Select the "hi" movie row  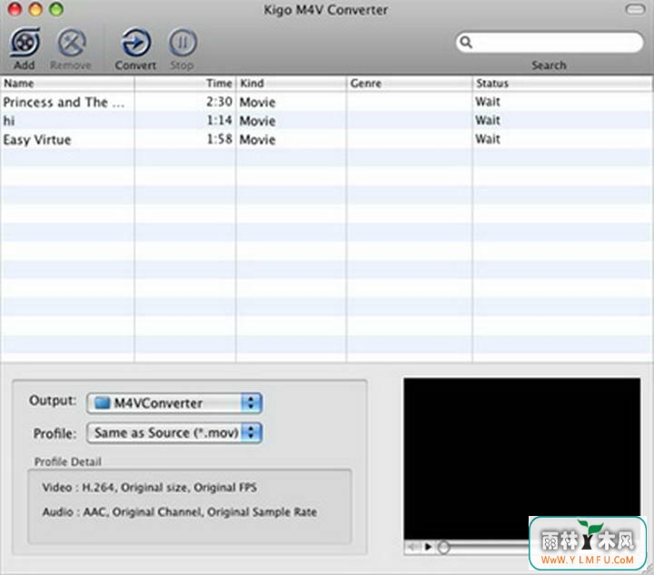coord(327,121)
